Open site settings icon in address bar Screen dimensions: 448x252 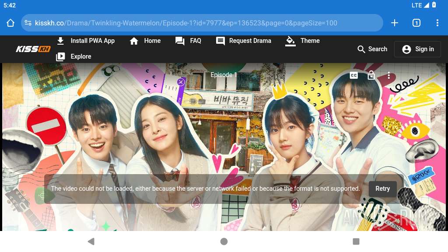coord(28,23)
